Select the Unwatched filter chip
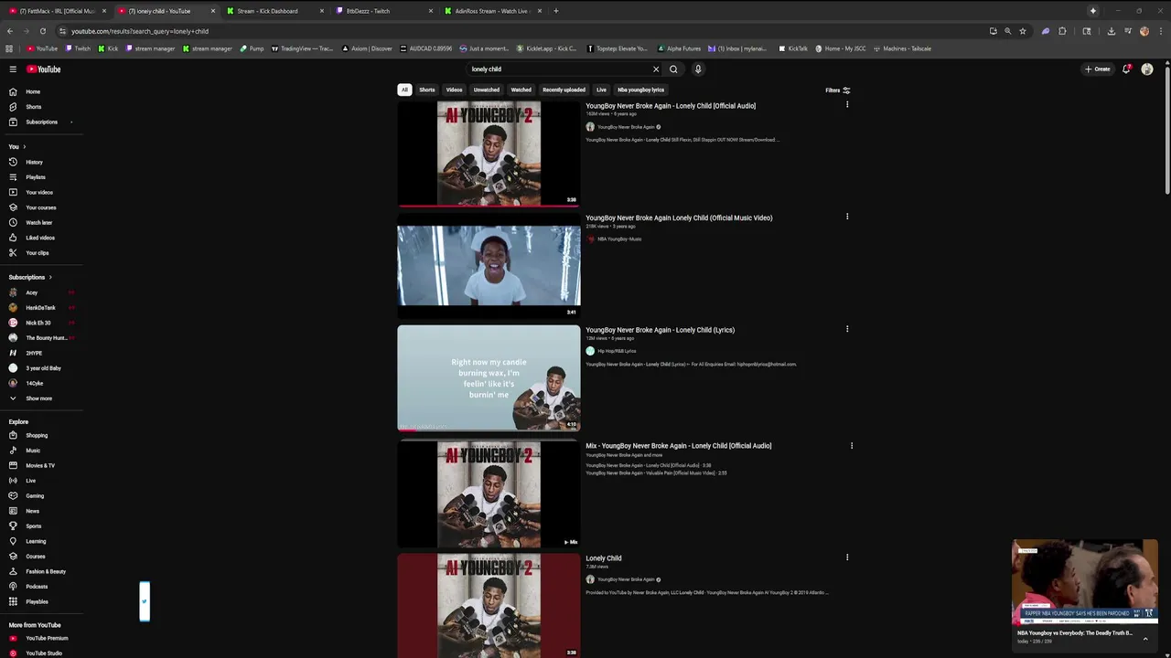 (x=487, y=90)
